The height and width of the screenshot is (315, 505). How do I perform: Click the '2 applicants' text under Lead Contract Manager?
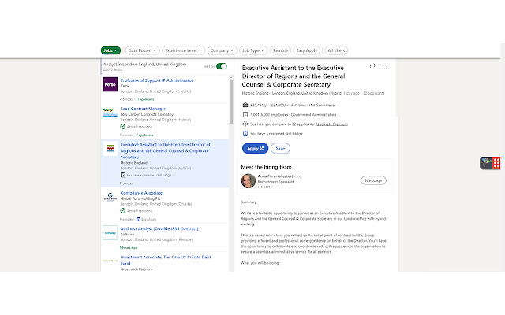pyautogui.click(x=144, y=135)
